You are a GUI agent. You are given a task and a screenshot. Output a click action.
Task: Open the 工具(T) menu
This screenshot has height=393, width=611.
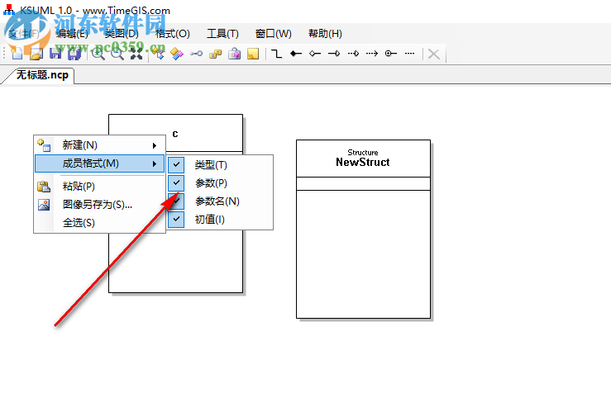click(x=222, y=34)
